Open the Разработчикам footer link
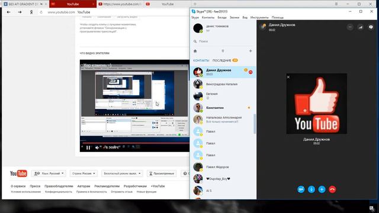Screen dimensions: 379x213 pyautogui.click(x=135, y=186)
